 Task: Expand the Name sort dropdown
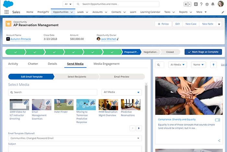pos(198,65)
